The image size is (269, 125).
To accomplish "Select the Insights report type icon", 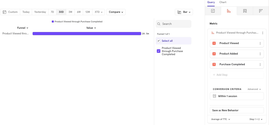I will pos(213,11).
